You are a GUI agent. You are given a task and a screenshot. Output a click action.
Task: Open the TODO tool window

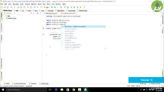click(x=6, y=84)
